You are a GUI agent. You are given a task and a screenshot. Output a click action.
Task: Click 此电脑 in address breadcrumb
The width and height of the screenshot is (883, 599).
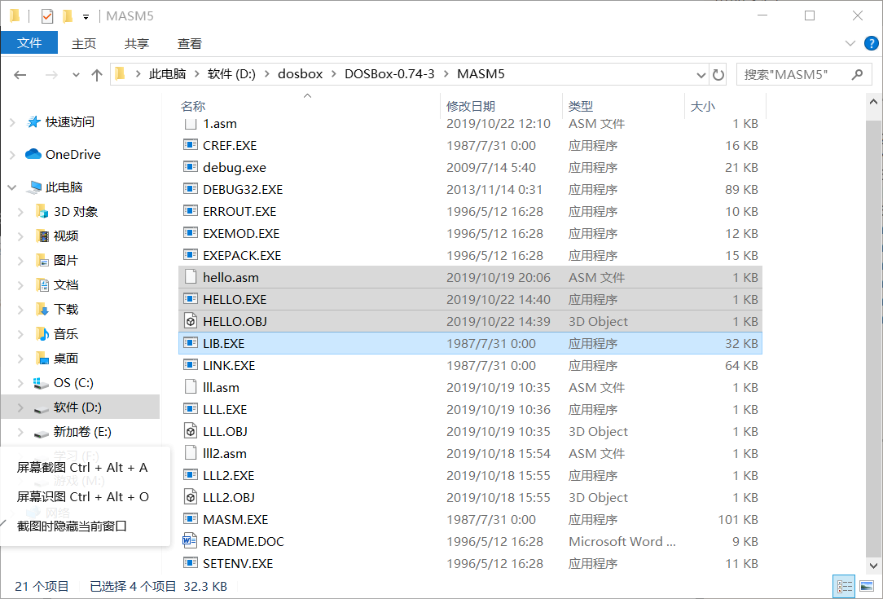pos(167,74)
